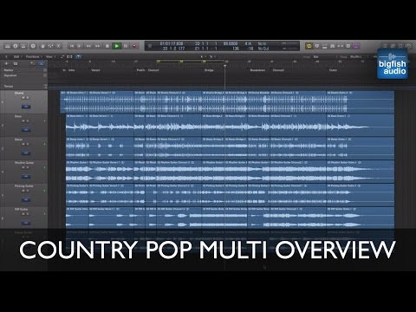416x312 pixels.
Task: Toggle the Inspector button in control bar
Action: pyautogui.click(x=16, y=46)
